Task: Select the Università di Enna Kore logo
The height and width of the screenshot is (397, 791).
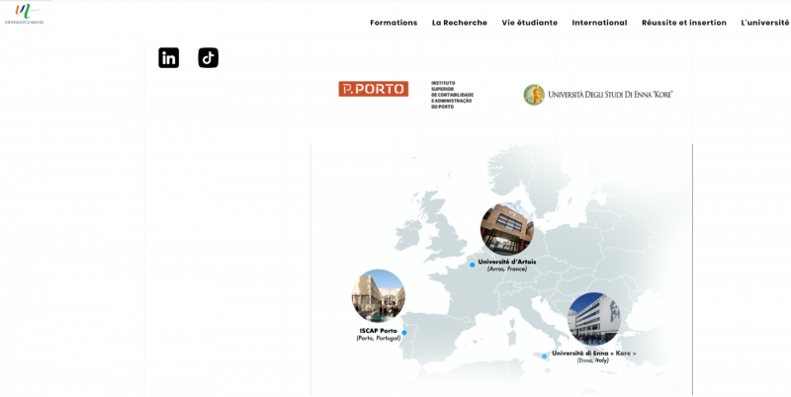Action: (x=598, y=95)
